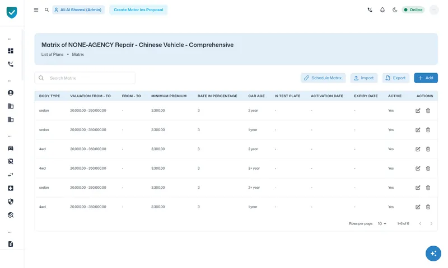The image size is (448, 268).
Task: Delete the sedan 1 year row
Action: point(428,130)
